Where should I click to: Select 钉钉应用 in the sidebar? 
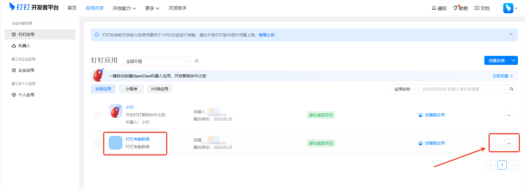(x=40, y=34)
